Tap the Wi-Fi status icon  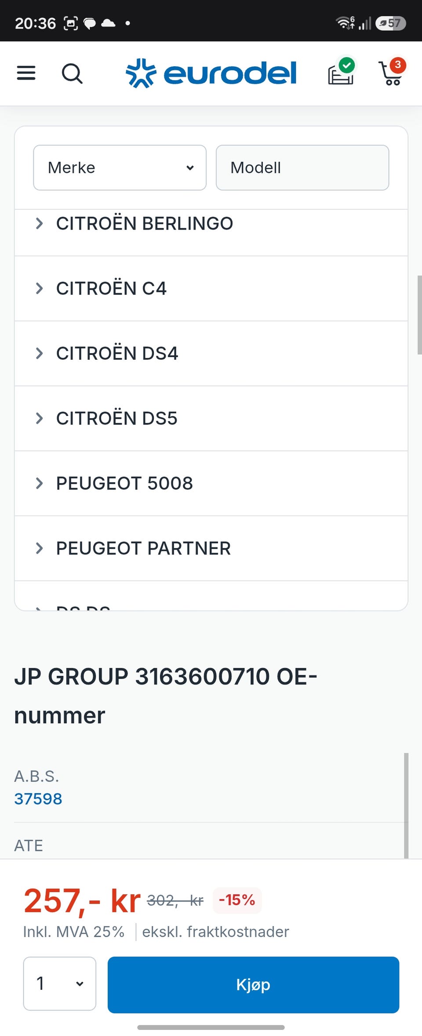[x=345, y=23]
